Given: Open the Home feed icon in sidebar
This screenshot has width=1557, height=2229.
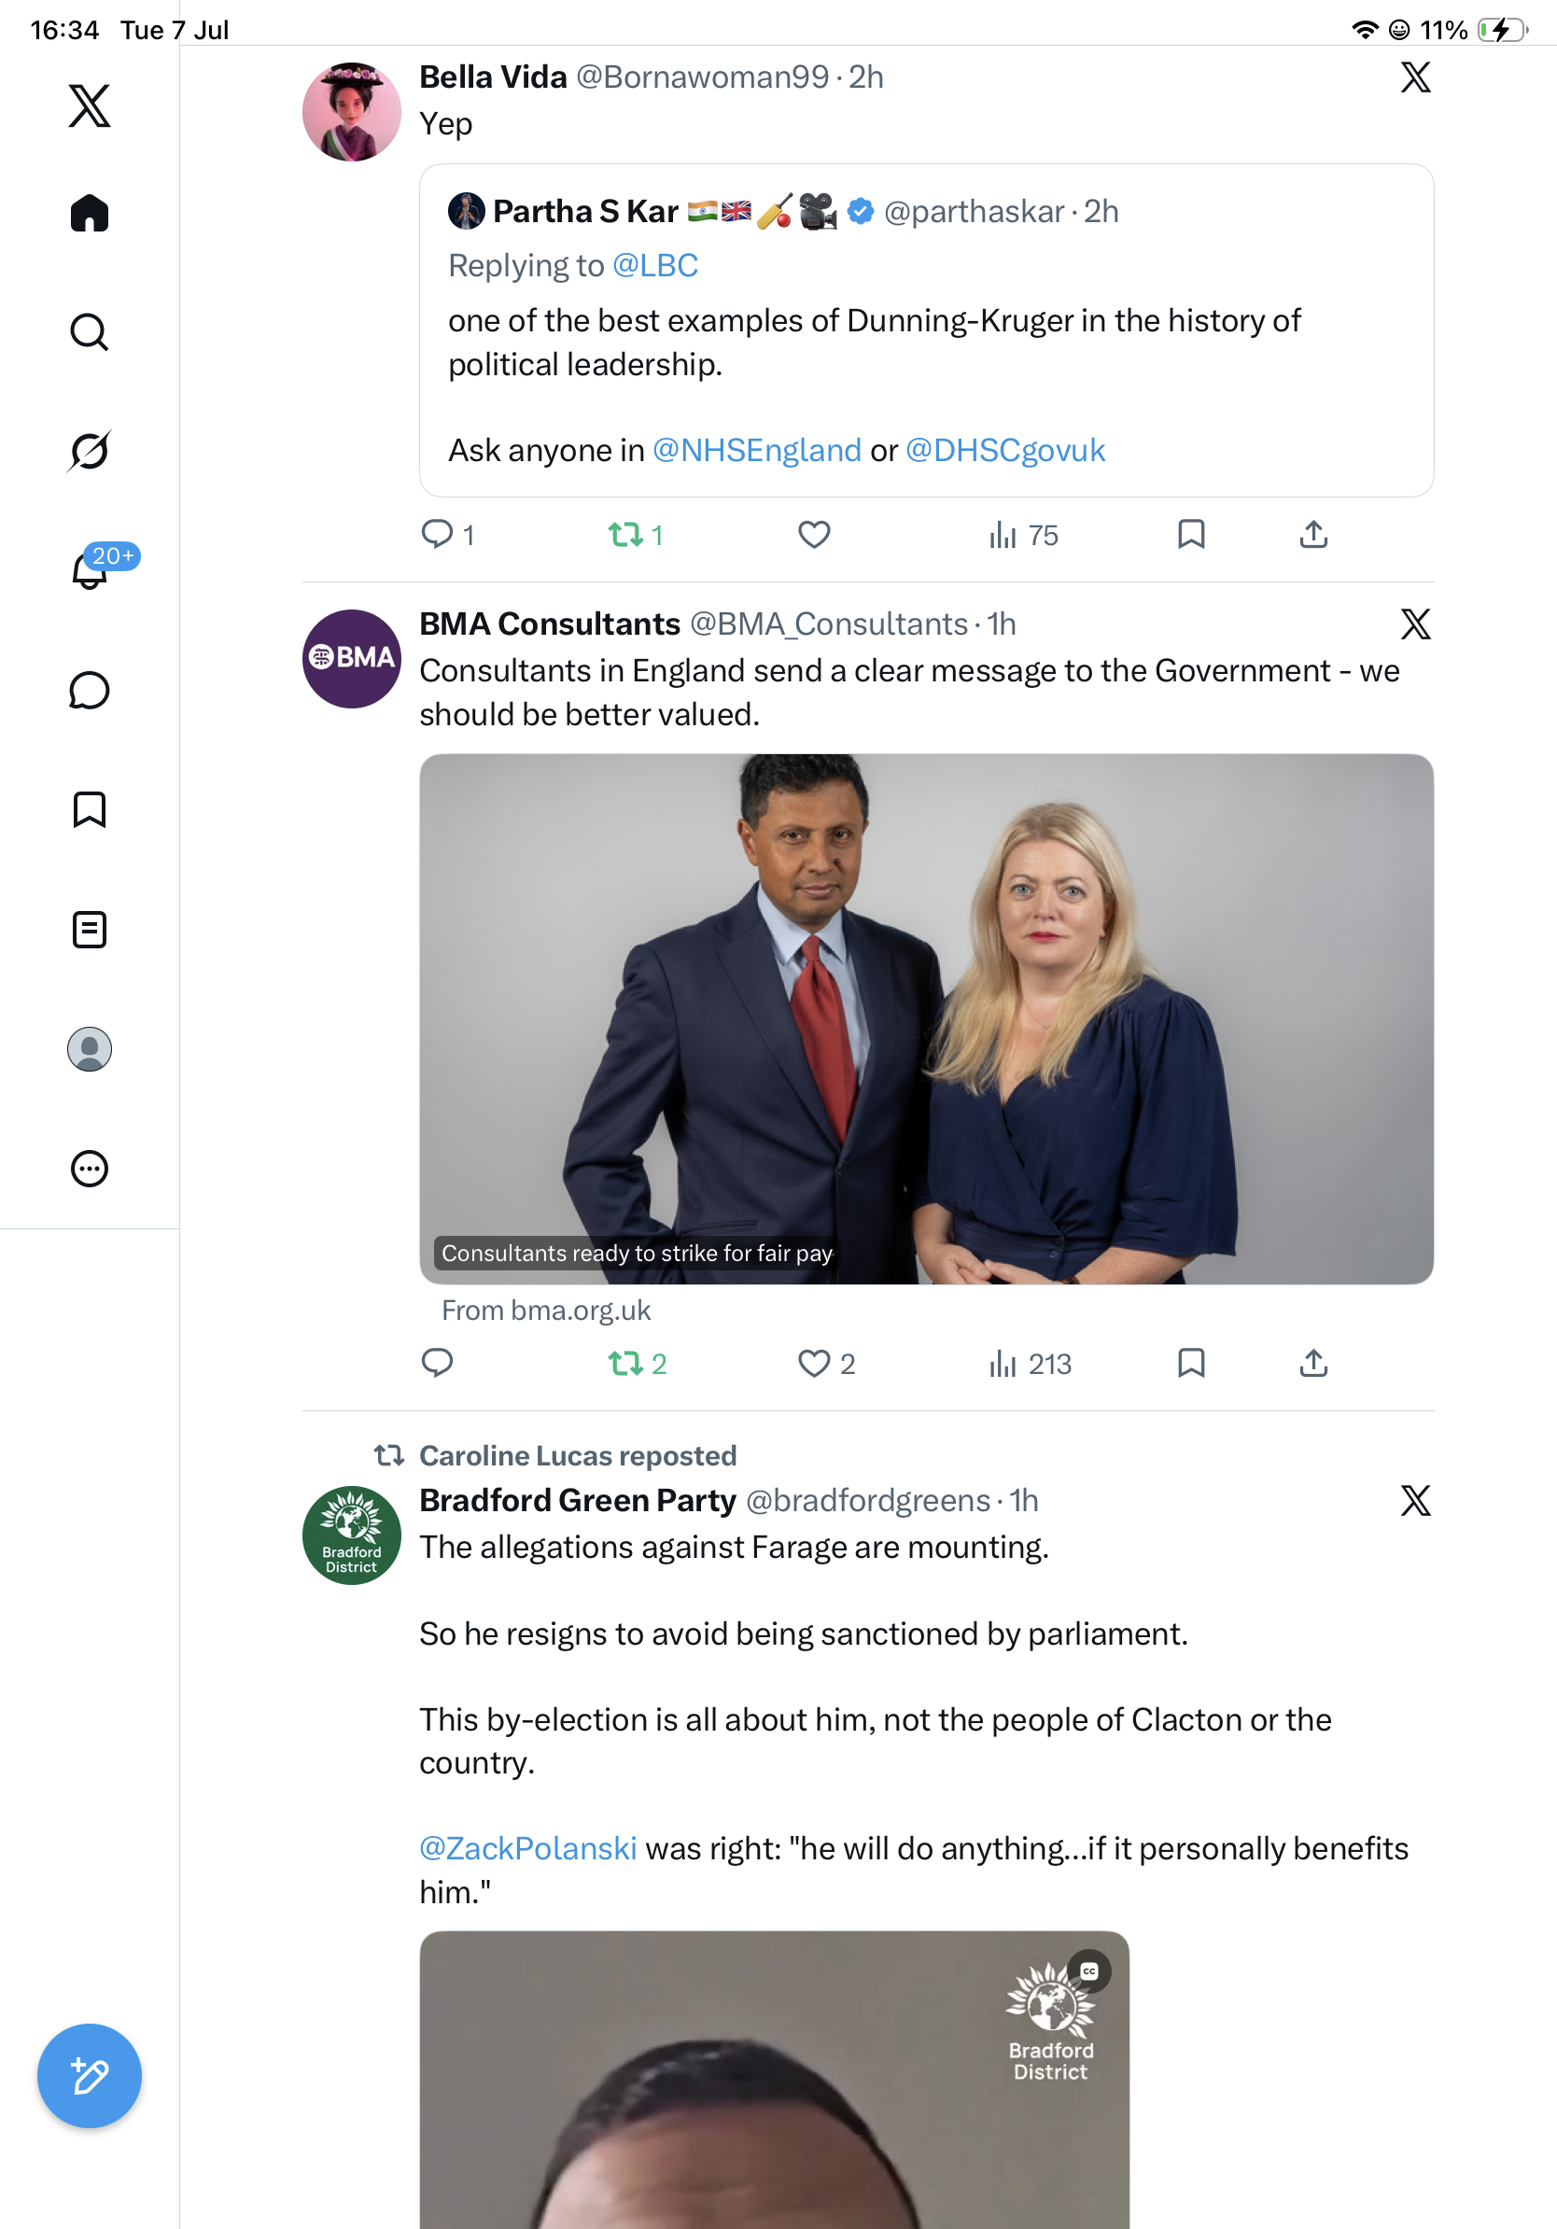Looking at the screenshot, I should click(x=90, y=213).
